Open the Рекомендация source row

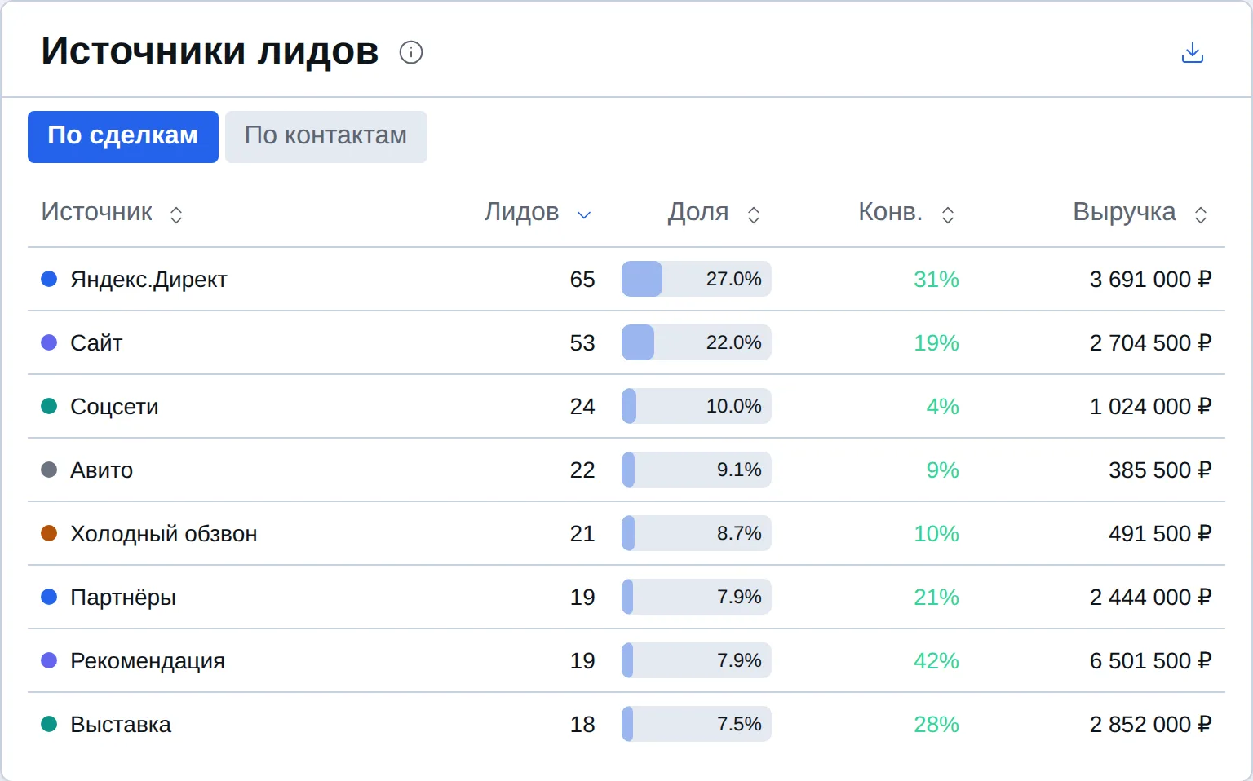pos(626,660)
